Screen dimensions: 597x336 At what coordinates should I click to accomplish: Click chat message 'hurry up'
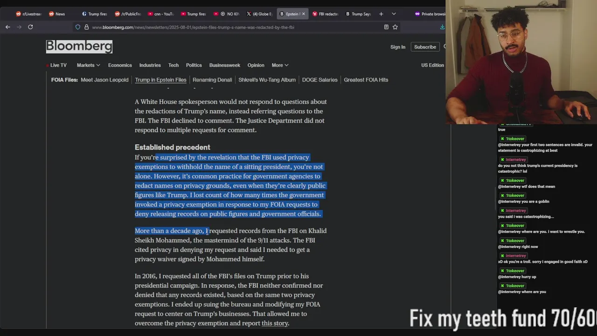pyautogui.click(x=517, y=277)
